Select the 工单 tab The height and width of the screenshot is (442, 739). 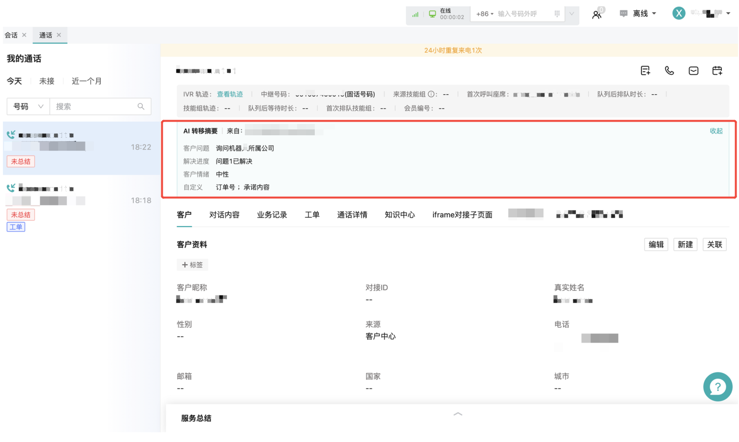coord(312,215)
